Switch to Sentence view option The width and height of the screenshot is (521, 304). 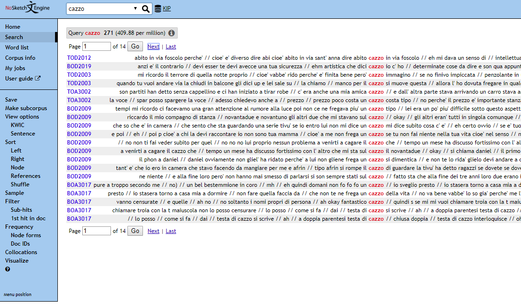click(23, 134)
